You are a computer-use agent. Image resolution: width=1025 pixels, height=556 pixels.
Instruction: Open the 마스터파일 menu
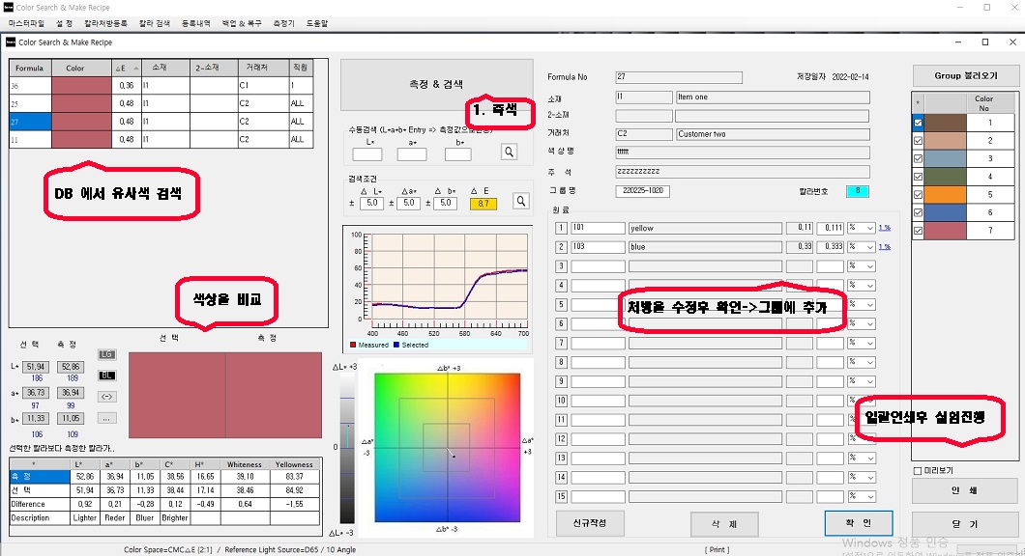pyautogui.click(x=27, y=21)
